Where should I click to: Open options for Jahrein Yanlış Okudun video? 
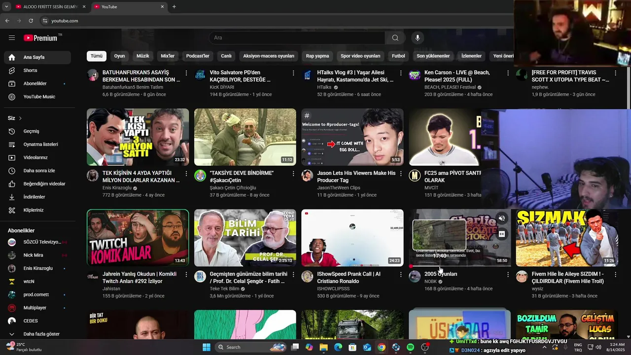[186, 274]
